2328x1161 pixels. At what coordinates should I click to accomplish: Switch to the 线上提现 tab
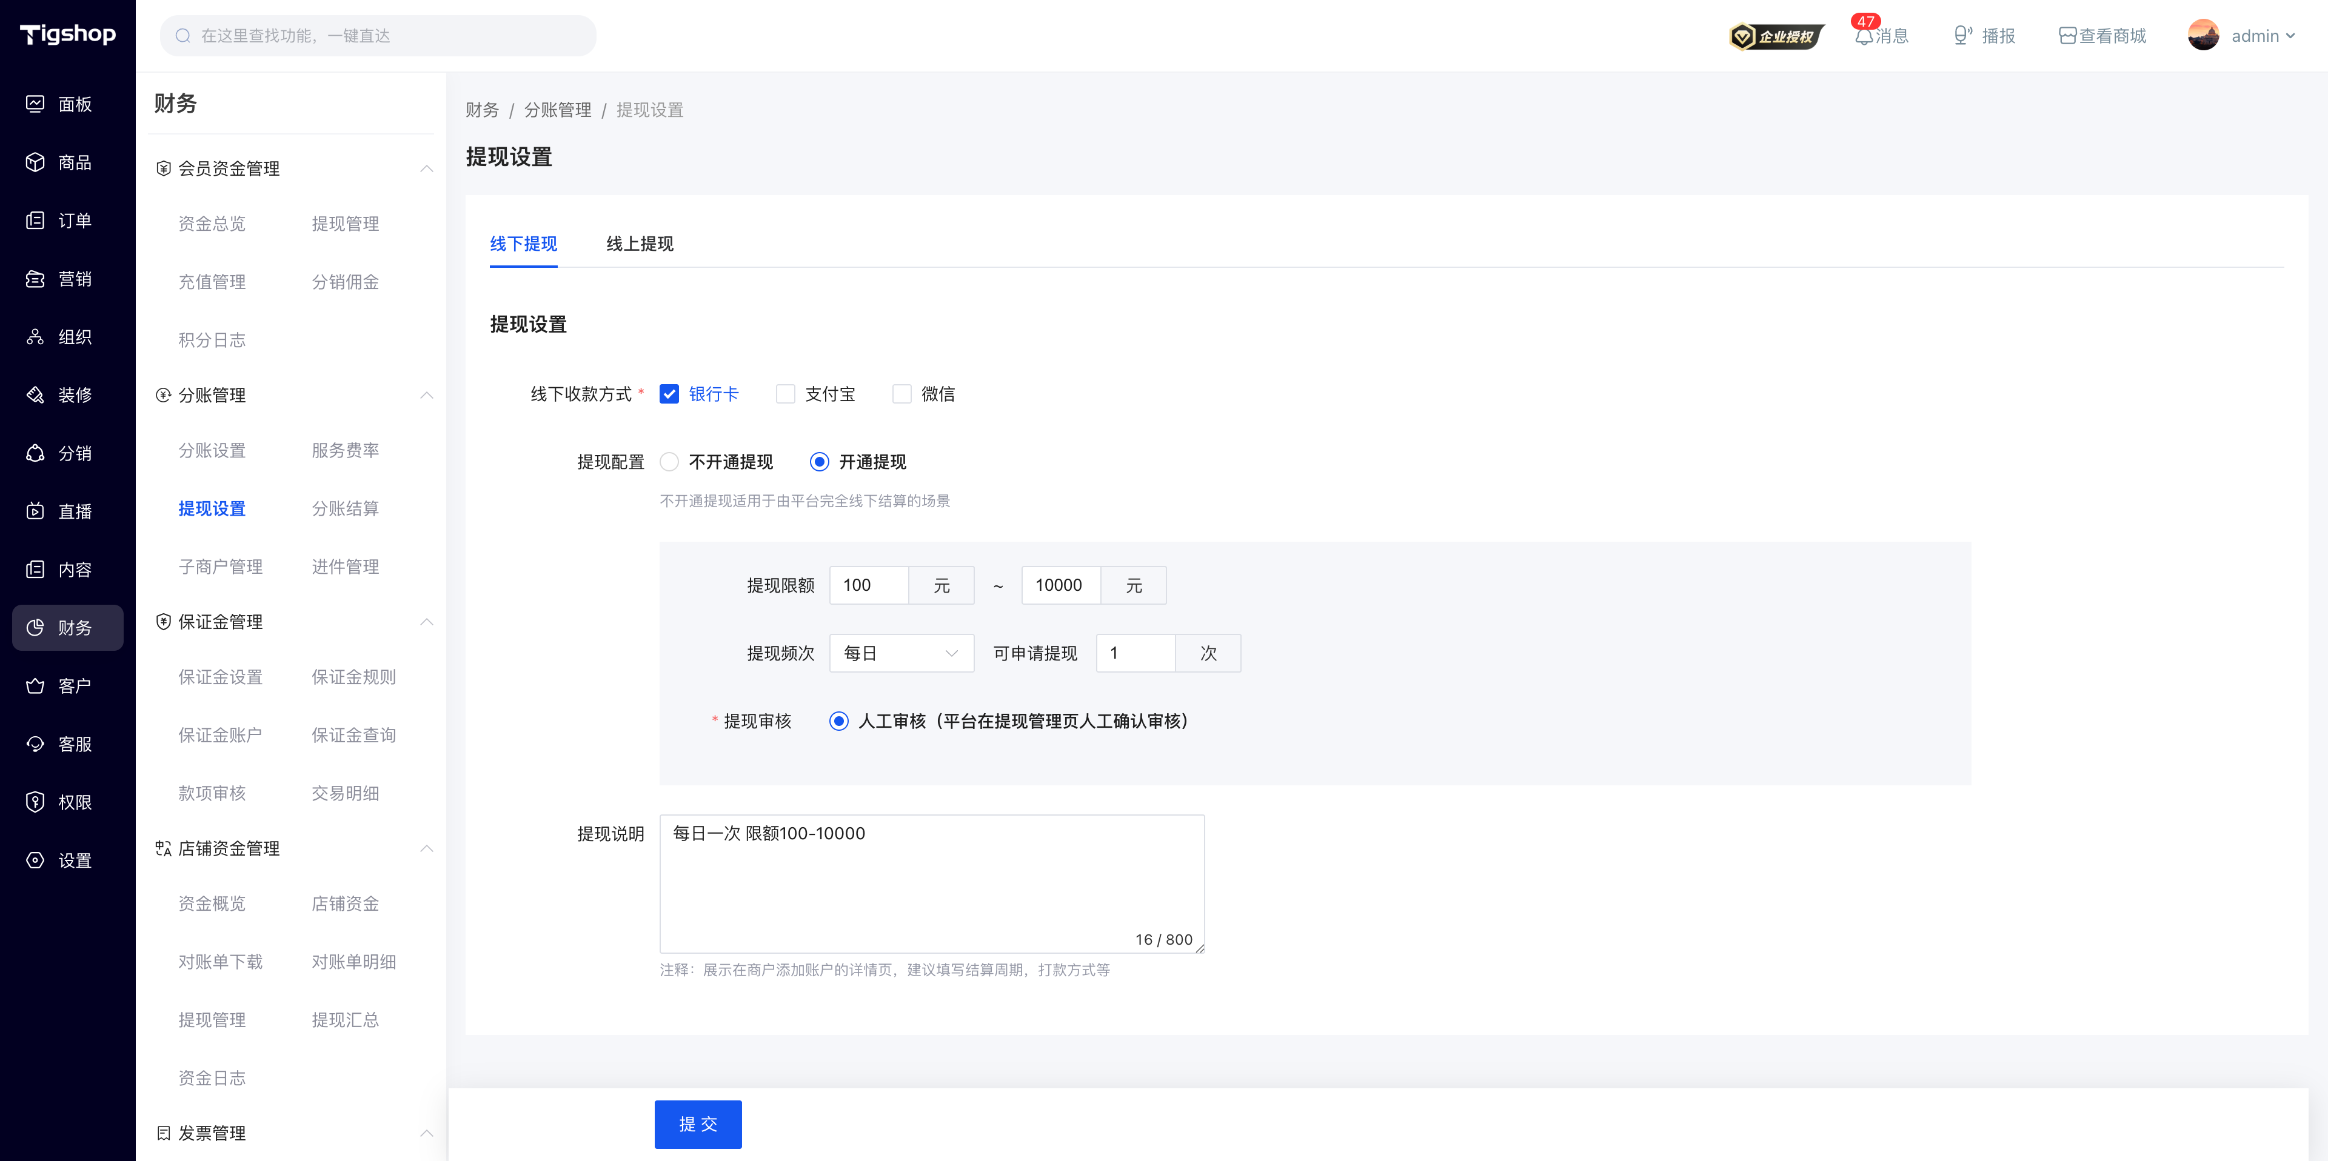[640, 244]
